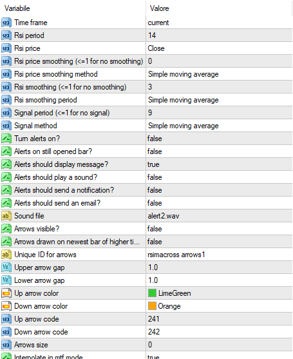Select the boolean icon beside Turn alerts on?

tap(6, 139)
